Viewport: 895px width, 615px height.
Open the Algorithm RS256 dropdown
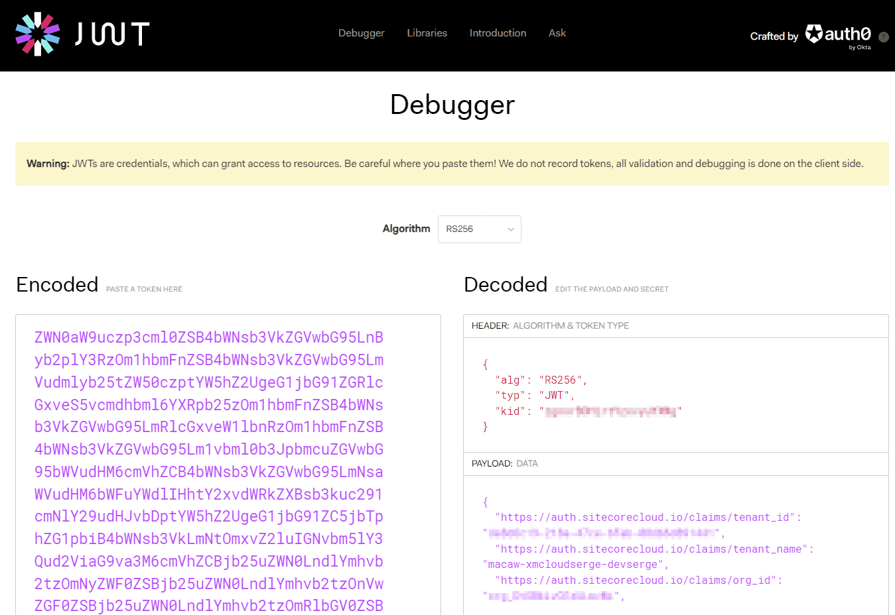[479, 229]
